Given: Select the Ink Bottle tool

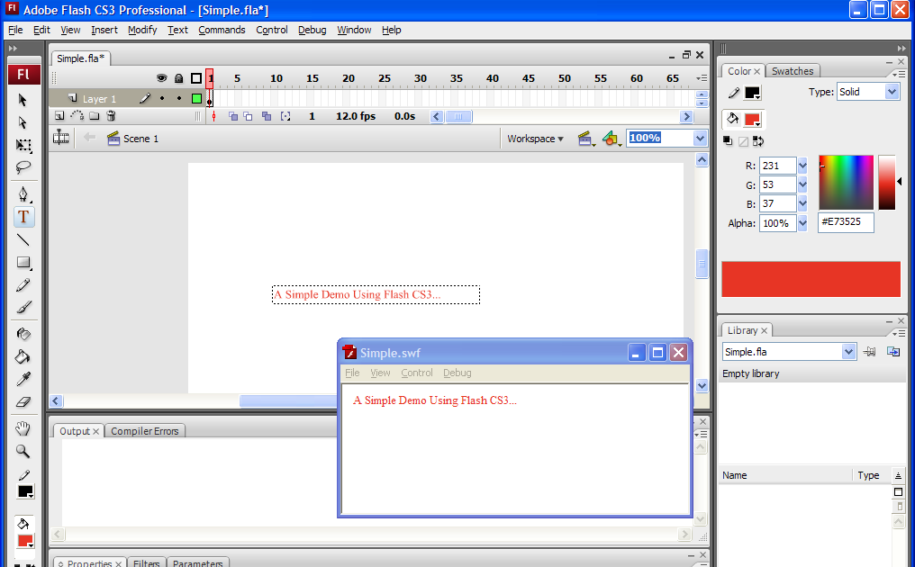Looking at the screenshot, I should coord(23,334).
